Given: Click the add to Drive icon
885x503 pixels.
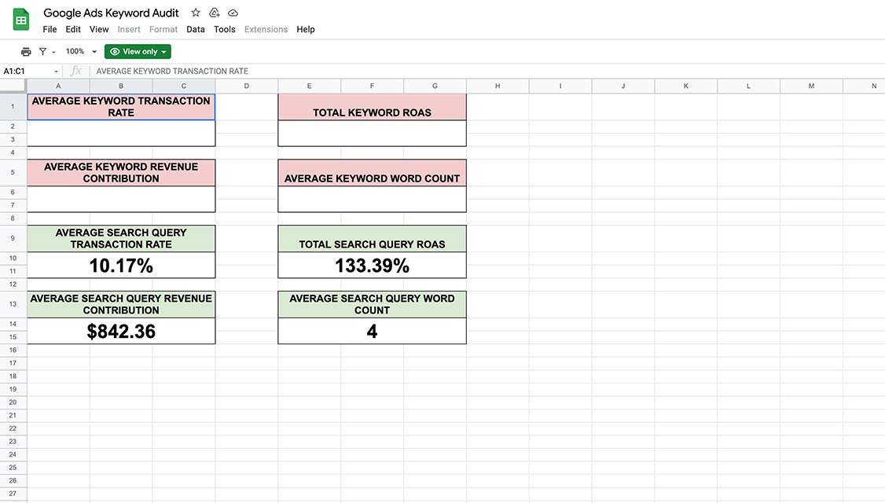Looking at the screenshot, I should coord(214,13).
